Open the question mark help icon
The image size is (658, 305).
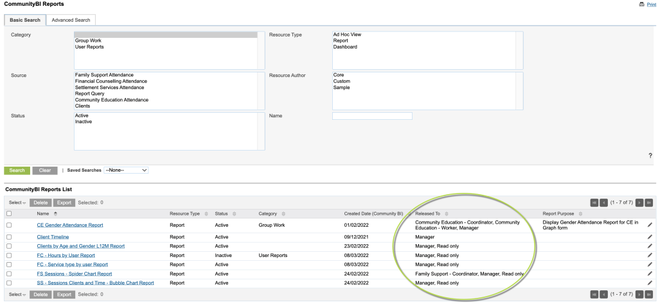(650, 156)
